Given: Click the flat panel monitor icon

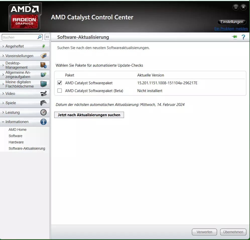Looking at the screenshot, I should [x=43, y=84].
